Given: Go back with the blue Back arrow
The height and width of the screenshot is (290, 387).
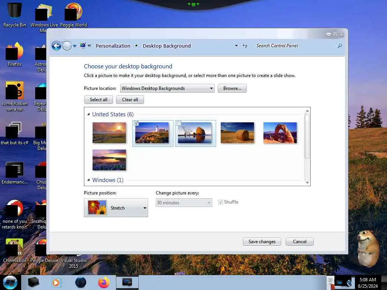Looking at the screenshot, I should pyautogui.click(x=56, y=46).
